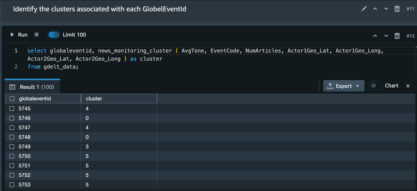
Task: Move the SQL cell up with its arrow
Action: [x=375, y=36]
